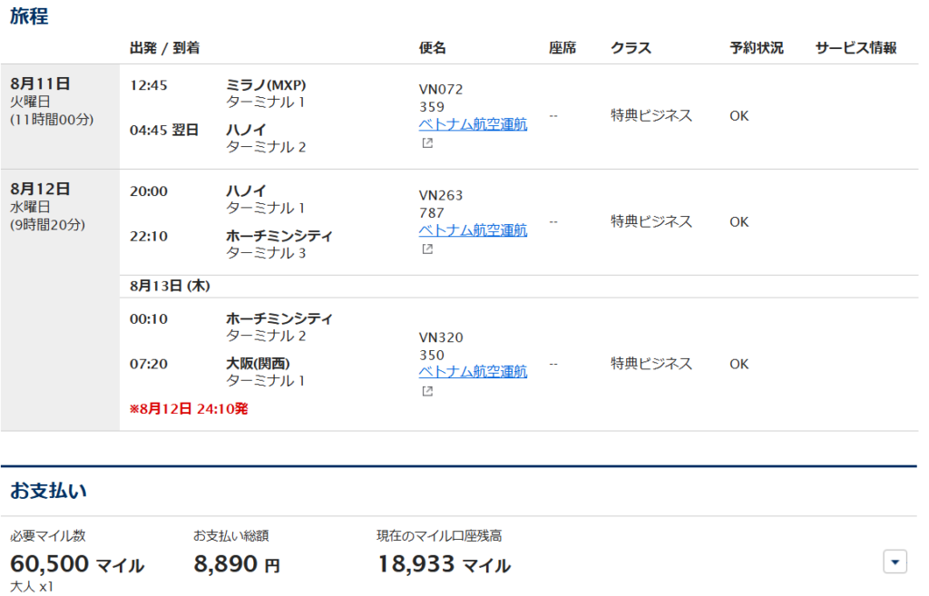Viewport: 929px width, 596px height.
Task: Click the 8,890 円 payment total
Action: 237,565
